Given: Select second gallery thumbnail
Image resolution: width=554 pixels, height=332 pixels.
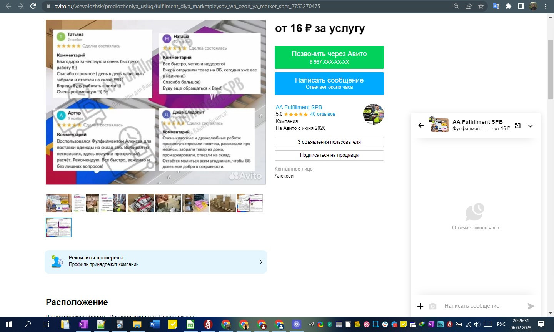Looking at the screenshot, I should click(86, 203).
